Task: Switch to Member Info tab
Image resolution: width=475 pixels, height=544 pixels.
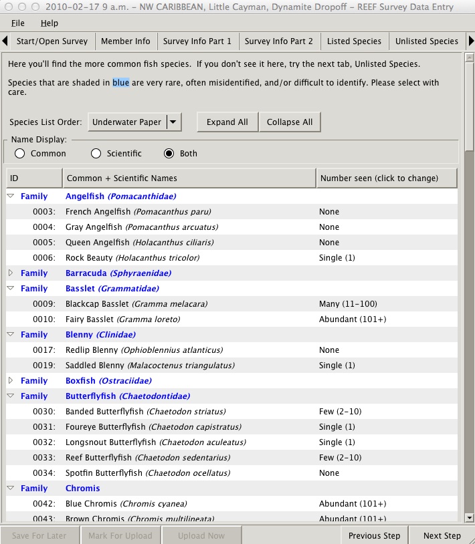Action: click(126, 41)
